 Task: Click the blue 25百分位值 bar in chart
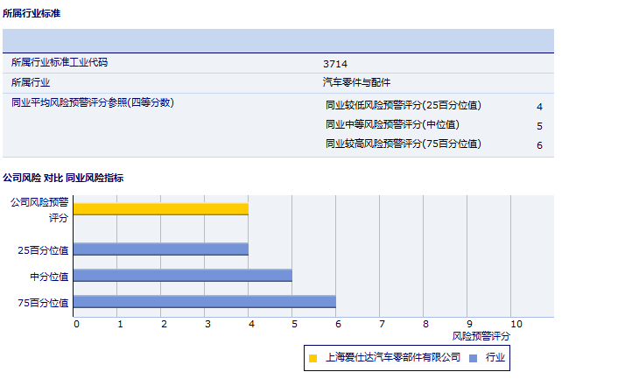pos(160,249)
